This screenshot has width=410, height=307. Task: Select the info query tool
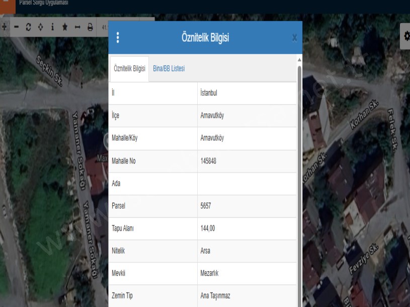53,27
